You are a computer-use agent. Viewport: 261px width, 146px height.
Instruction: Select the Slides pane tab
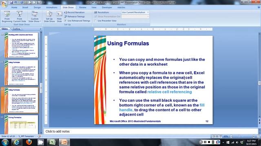tap(4, 29)
